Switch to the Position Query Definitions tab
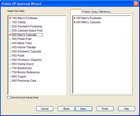Screen dimensions: 140x116 96,12
